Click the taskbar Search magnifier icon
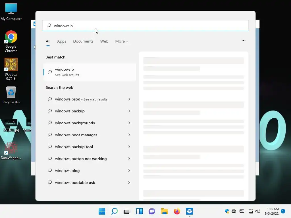Screen dimensions: 291x218 pos(115,211)
